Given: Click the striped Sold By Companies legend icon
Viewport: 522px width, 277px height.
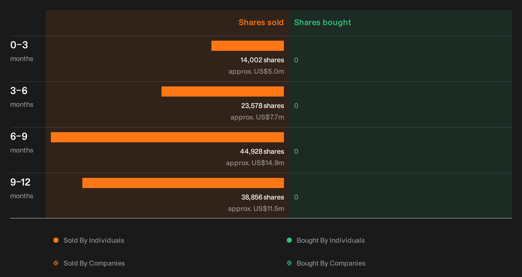Looking at the screenshot, I should click(56, 263).
